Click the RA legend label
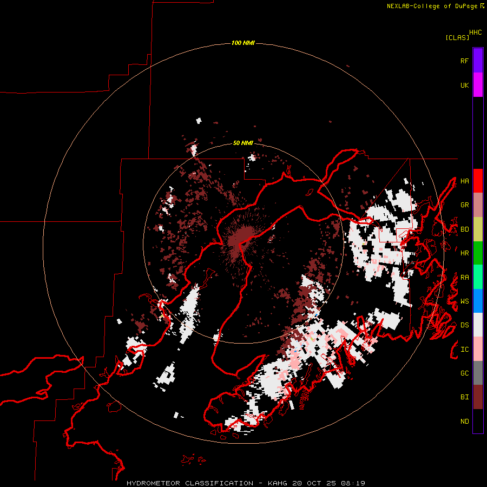 (464, 278)
